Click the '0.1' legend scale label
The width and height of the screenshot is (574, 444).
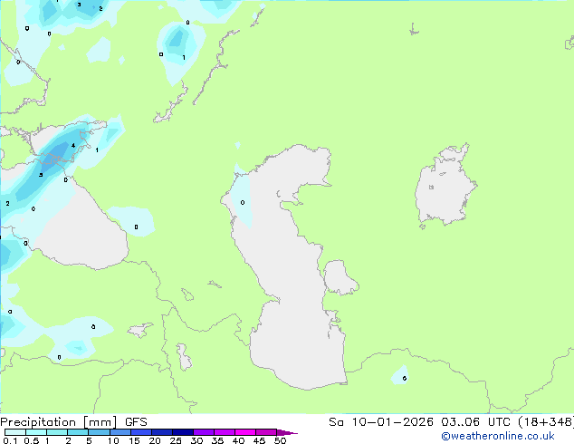click(10, 440)
